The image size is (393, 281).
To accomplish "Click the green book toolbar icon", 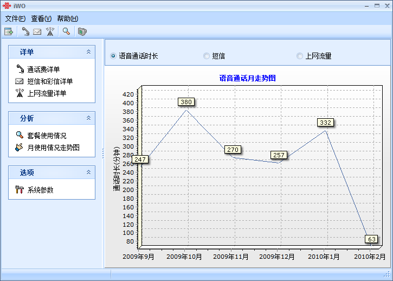I will (82, 31).
